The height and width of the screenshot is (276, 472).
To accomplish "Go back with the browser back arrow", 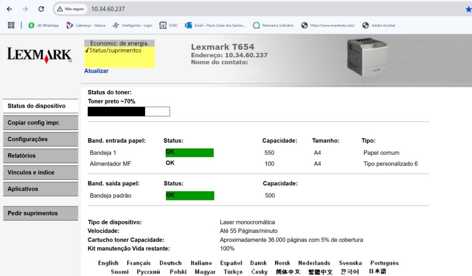I will coord(9,9).
